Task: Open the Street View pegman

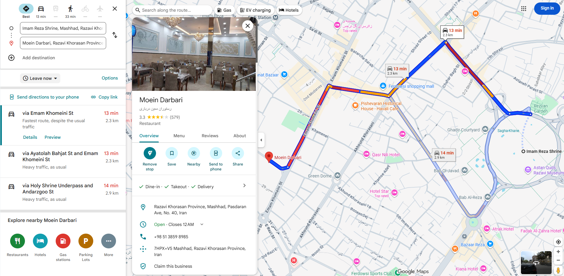Action: tap(558, 270)
